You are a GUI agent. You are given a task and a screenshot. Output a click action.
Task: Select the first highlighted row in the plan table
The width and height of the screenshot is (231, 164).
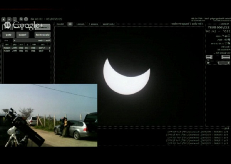pos(27,48)
